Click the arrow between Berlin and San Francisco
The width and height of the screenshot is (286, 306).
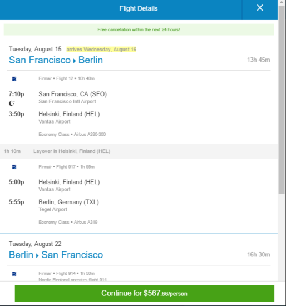[x=37, y=255]
